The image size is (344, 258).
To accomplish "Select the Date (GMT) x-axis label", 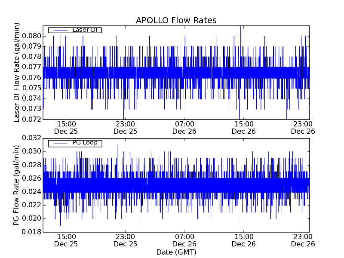I will (x=176, y=252).
